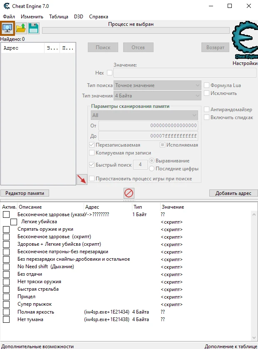Activate the Супер прыжок checkbox

[x=6, y=304]
